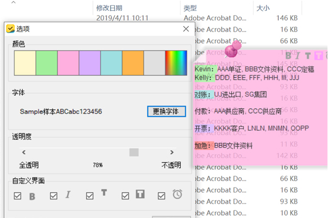Click the 78% transparency value
The image size is (328, 218).
tap(98, 165)
